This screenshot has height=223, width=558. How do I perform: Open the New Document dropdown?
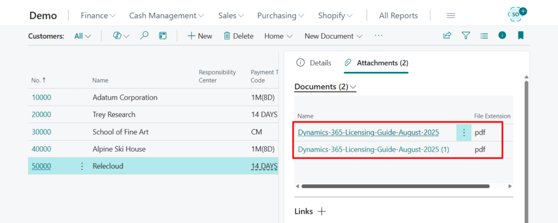click(x=333, y=36)
